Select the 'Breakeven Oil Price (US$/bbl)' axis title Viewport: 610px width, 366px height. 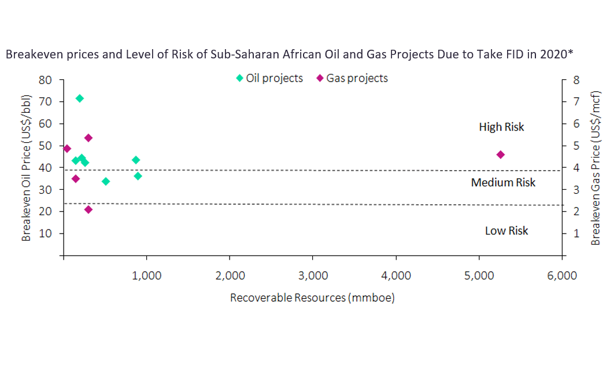click(x=26, y=168)
